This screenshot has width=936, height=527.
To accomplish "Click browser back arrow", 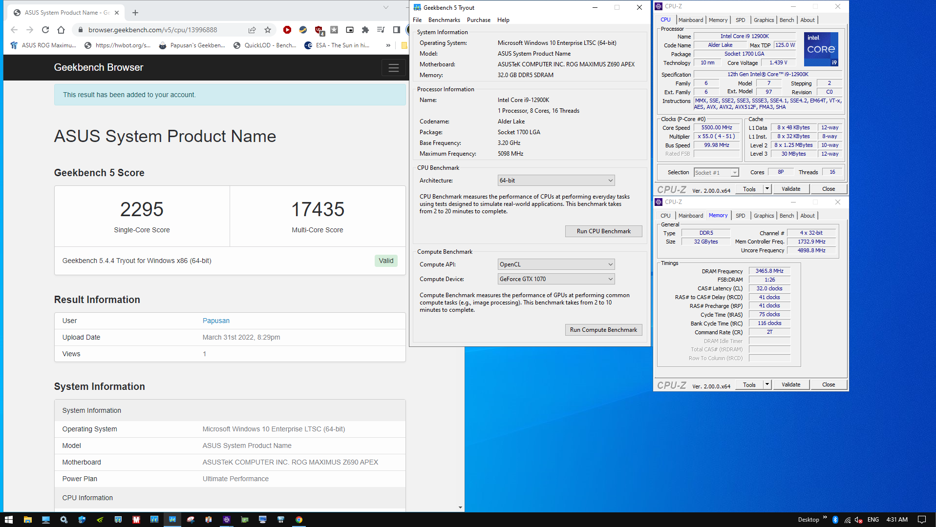I will point(14,30).
